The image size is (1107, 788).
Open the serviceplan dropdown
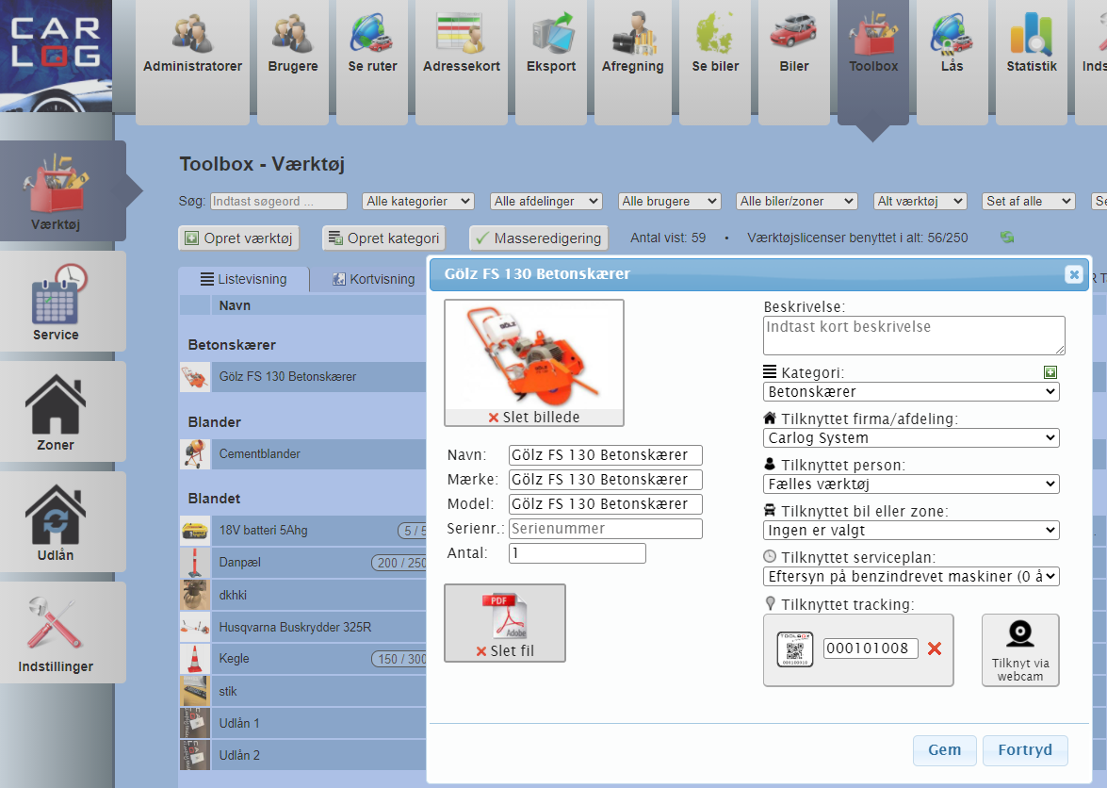911,577
